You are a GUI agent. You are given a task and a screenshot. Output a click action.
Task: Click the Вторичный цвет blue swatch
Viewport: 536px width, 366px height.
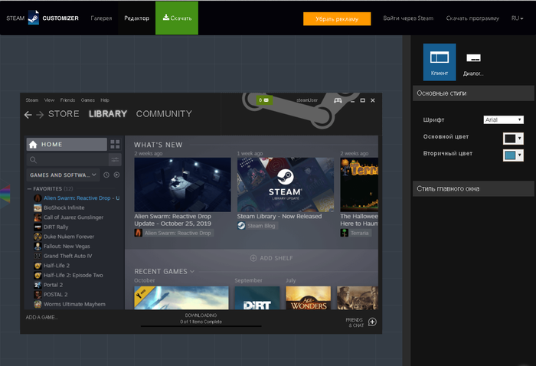[510, 155]
